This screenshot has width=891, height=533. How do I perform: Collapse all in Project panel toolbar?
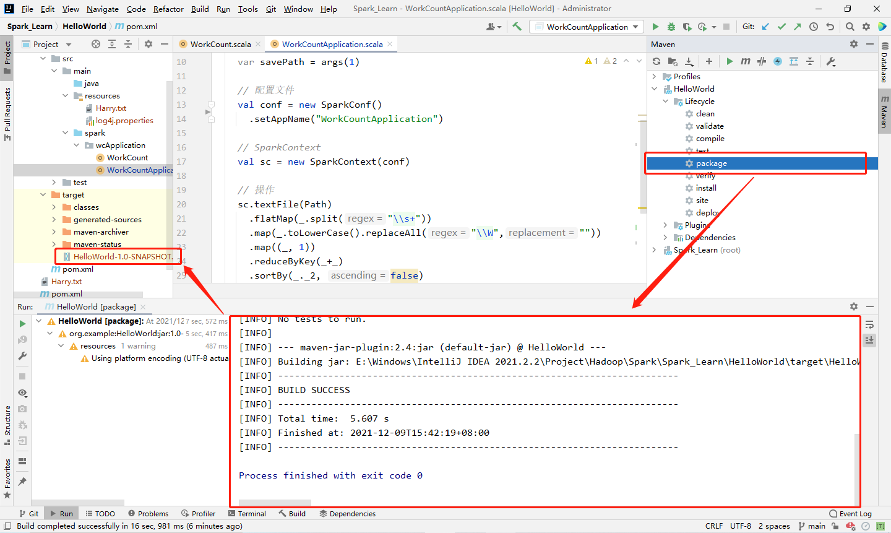point(128,44)
